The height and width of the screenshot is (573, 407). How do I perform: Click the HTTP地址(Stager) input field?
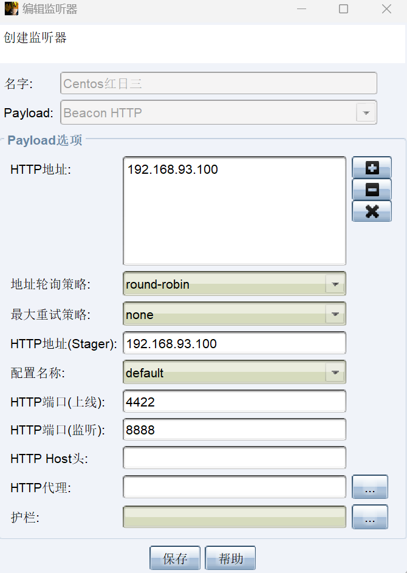coord(234,343)
